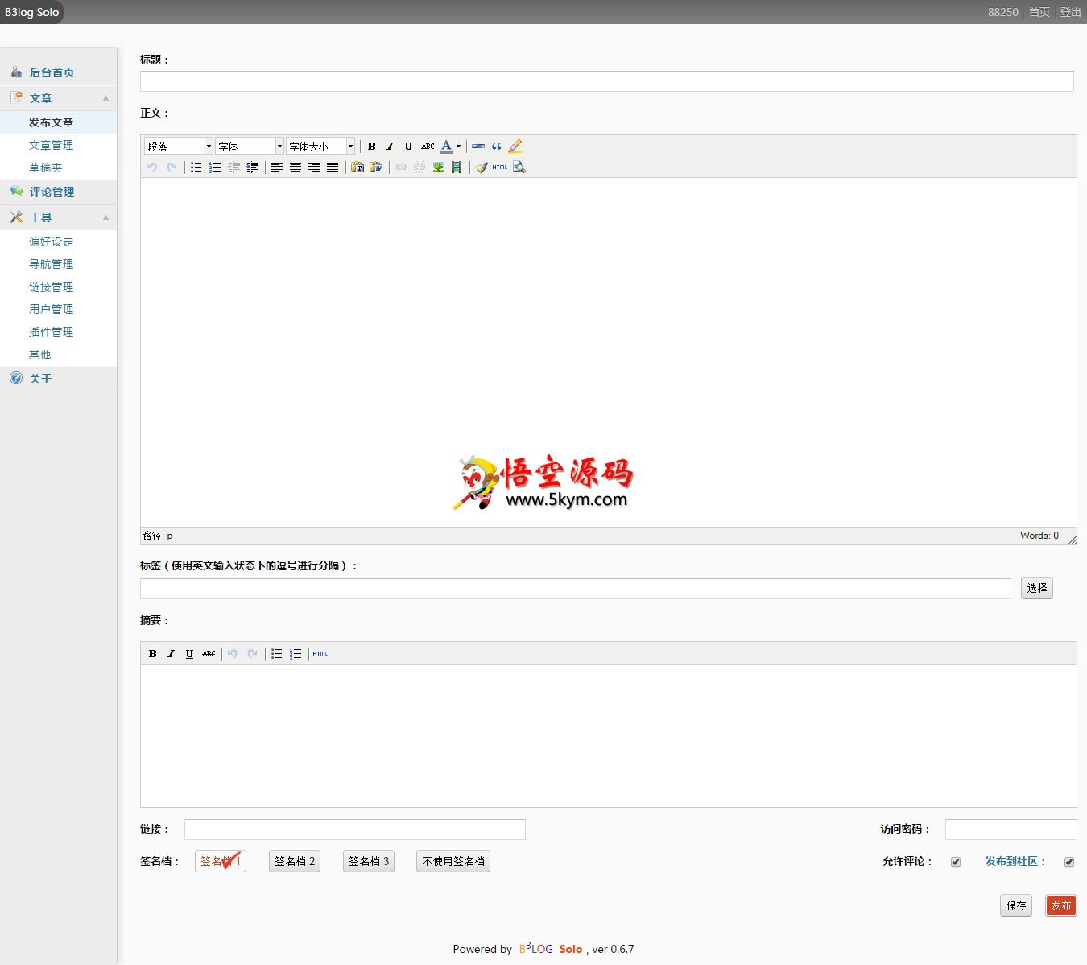Insert bulleted list in the 摘要 summary editor

click(277, 653)
